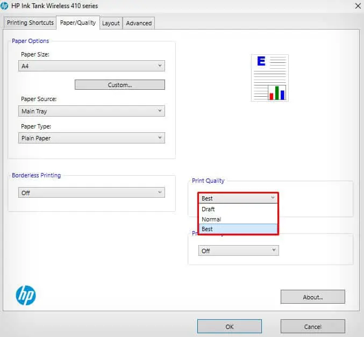Click the Custom... paper size button
364x337 pixels.
120,85
